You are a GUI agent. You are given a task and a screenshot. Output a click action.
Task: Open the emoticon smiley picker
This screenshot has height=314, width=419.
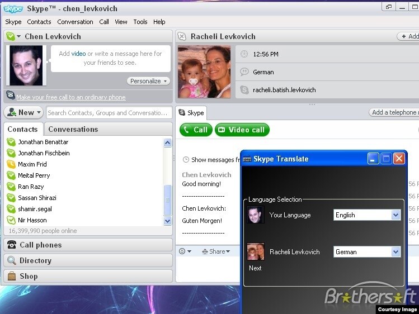(182, 251)
